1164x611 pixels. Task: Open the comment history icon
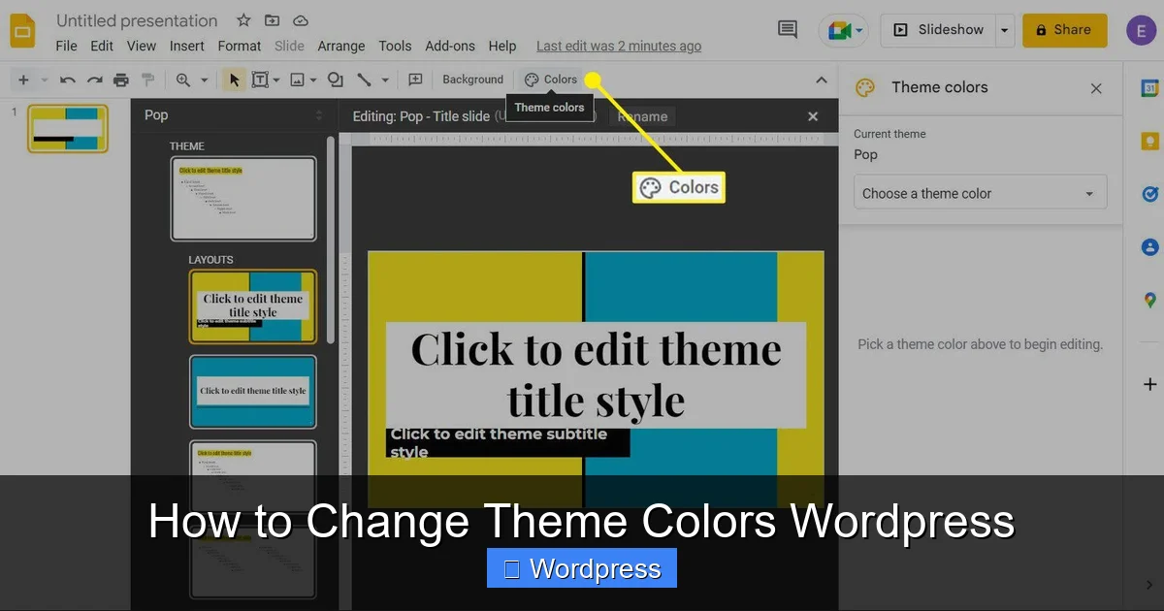coord(788,30)
